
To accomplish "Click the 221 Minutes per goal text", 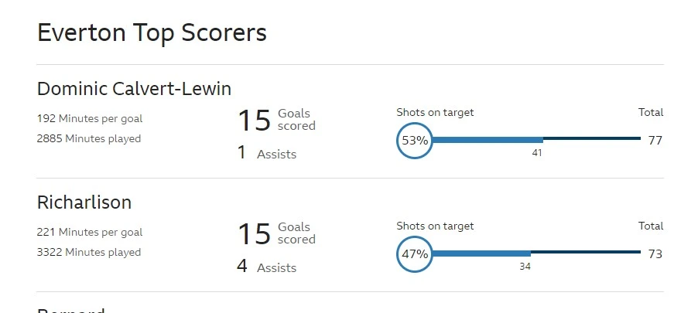I will [x=90, y=232].
